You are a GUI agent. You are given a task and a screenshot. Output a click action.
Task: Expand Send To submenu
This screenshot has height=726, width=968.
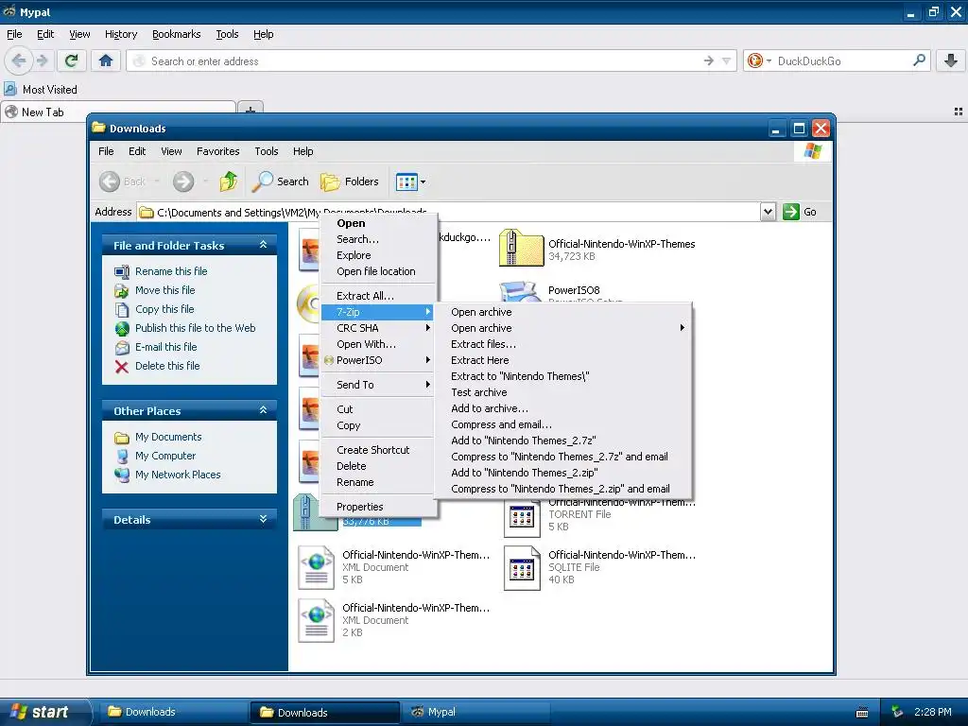click(x=378, y=385)
